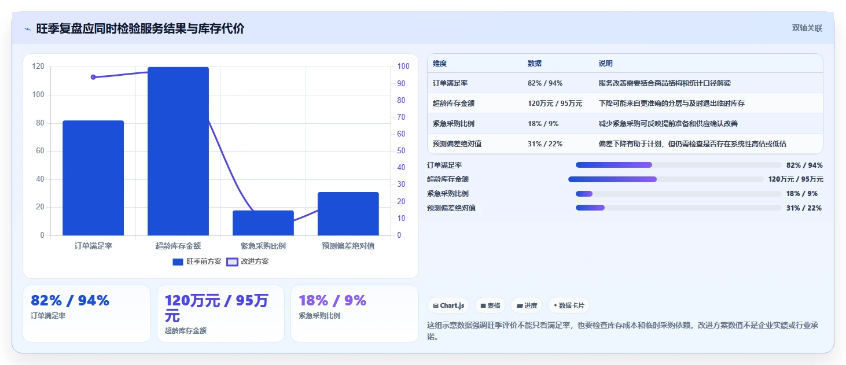Click the 订单满足率 progress bar
The width and height of the screenshot is (846, 365).
[678, 165]
